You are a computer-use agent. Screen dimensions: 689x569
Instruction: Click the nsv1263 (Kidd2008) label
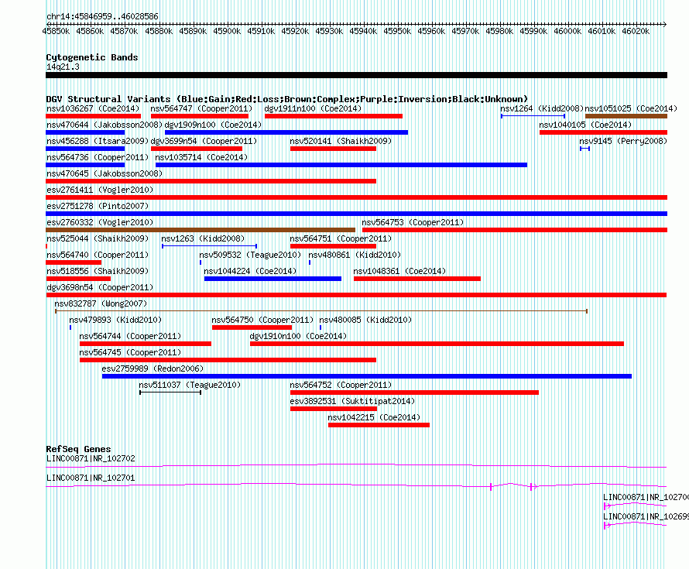pyautogui.click(x=203, y=238)
